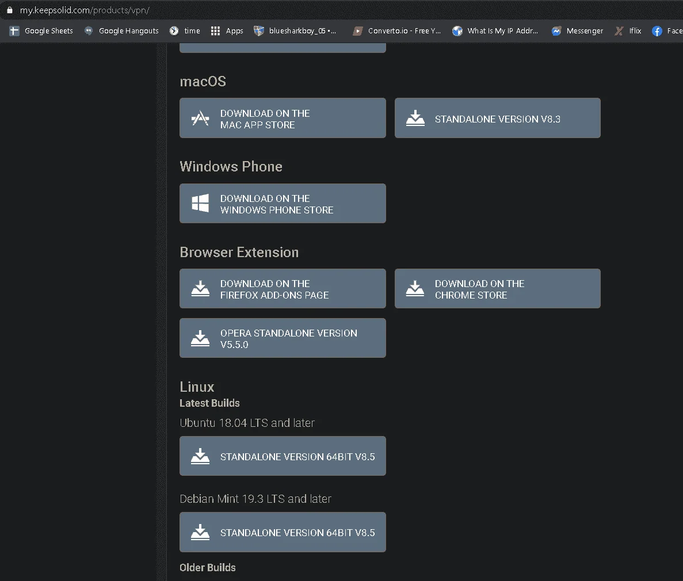
Task: Download Debian Mint Standalone Version 64bit V8.5
Action: tap(283, 532)
